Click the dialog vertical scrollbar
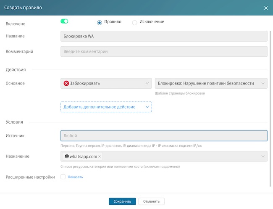 coord(270,108)
